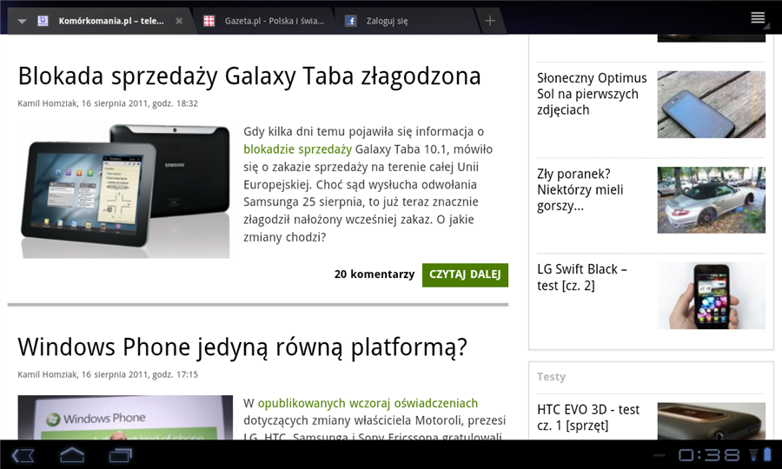Close the Komórkomania.pl tab
Image resolution: width=782 pixels, height=469 pixels.
pyautogui.click(x=179, y=21)
